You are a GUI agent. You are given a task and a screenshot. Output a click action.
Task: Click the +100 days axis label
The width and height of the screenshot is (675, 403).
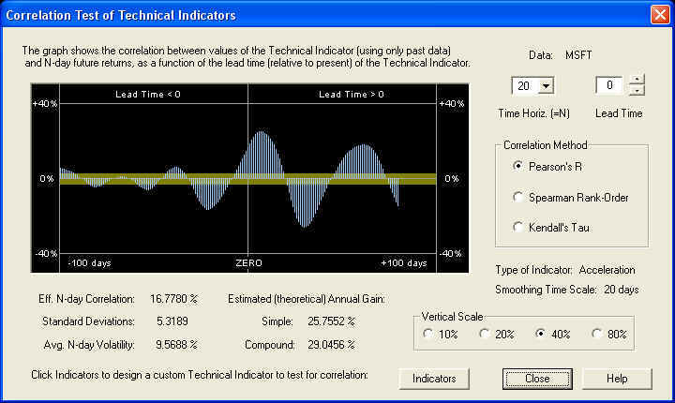pos(404,263)
